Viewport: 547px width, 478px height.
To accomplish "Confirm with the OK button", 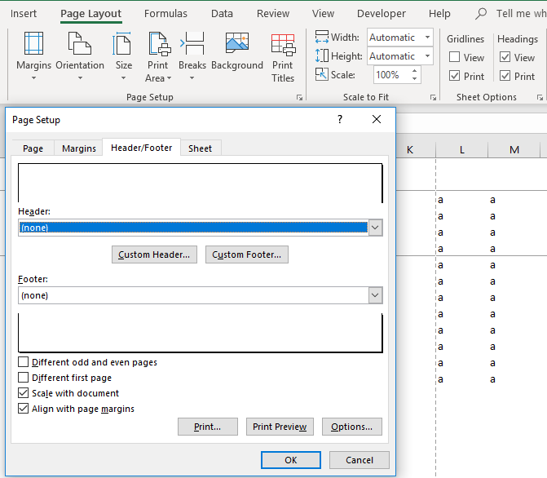I will pos(290,460).
